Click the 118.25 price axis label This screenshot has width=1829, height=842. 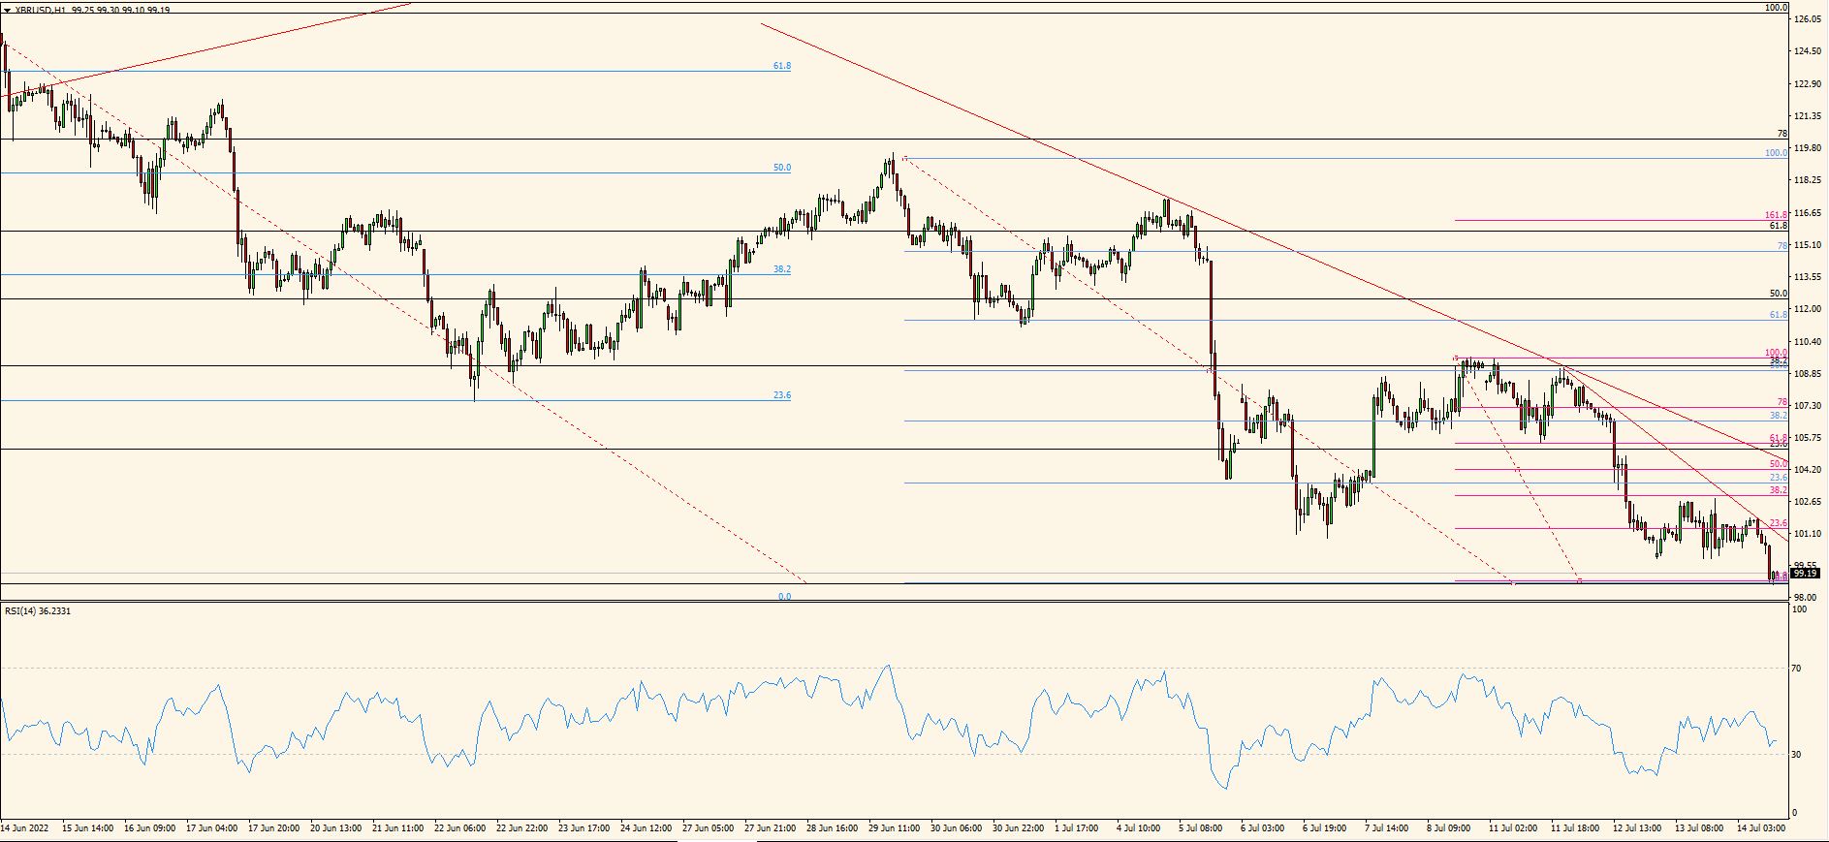(1809, 180)
